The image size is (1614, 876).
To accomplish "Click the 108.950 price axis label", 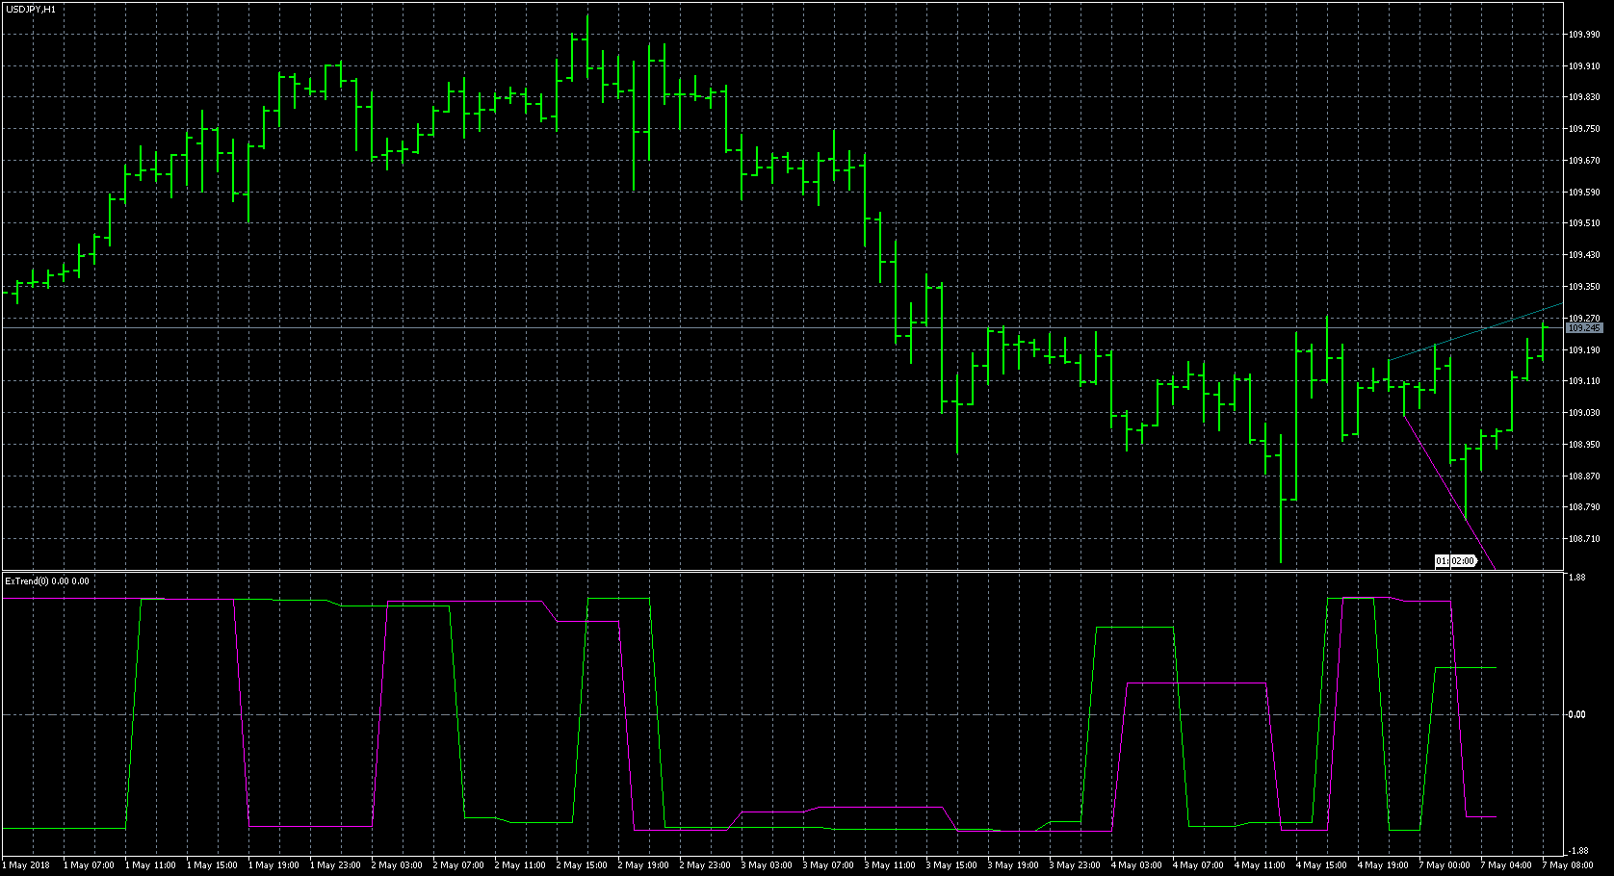I will pos(1584,445).
